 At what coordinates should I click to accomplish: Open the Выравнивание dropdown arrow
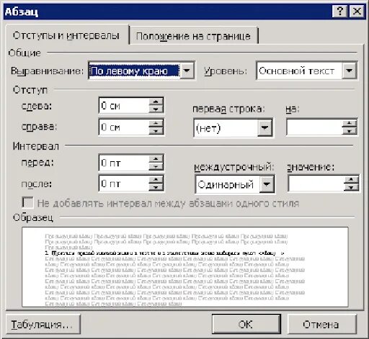click(x=187, y=71)
